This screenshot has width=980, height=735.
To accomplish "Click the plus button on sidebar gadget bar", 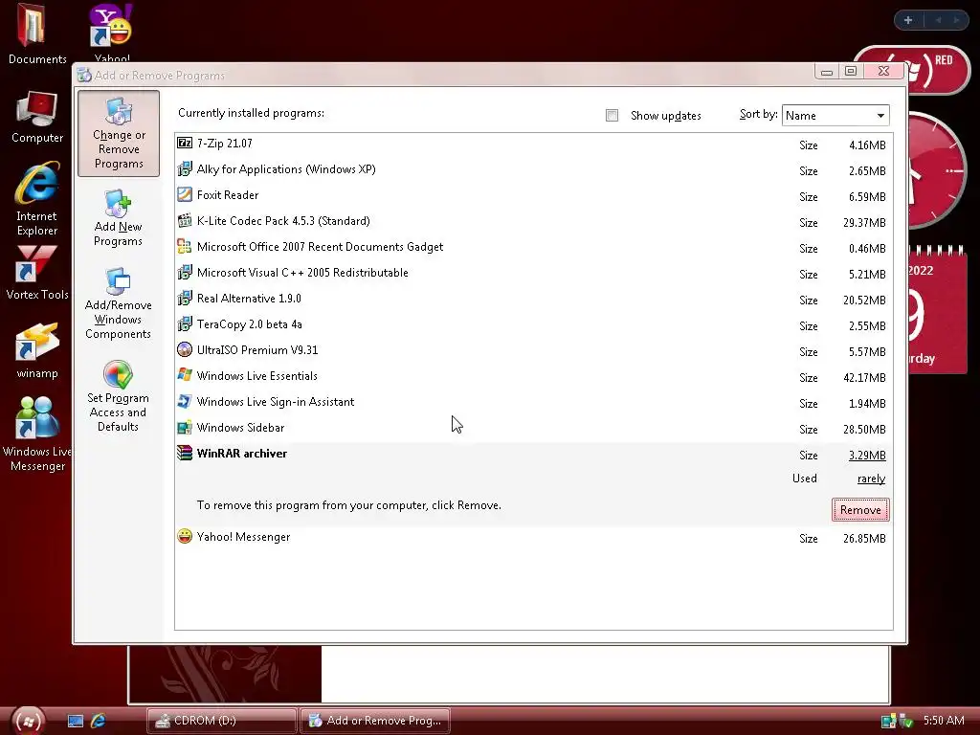I will pos(908,20).
